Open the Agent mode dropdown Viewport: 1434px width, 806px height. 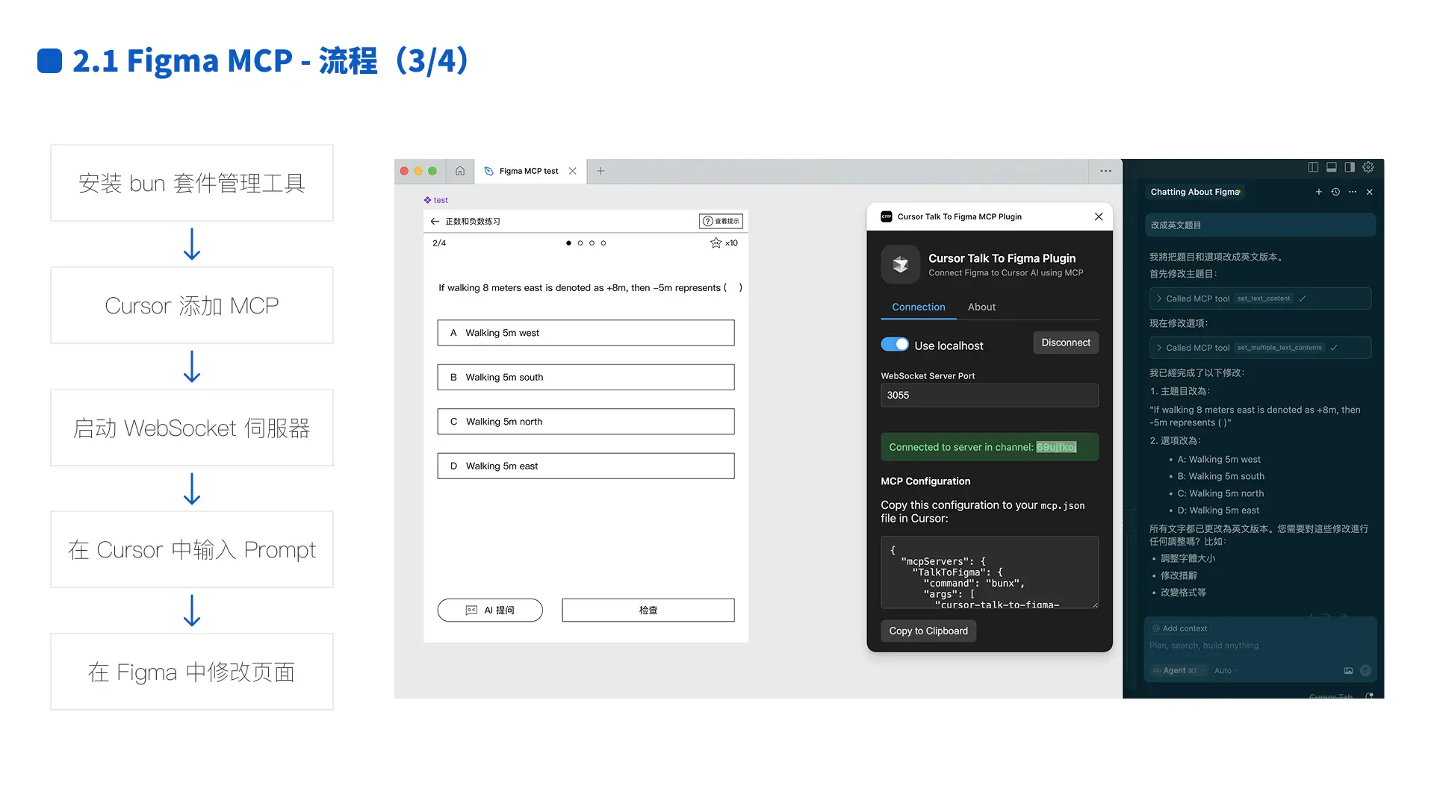[1179, 670]
